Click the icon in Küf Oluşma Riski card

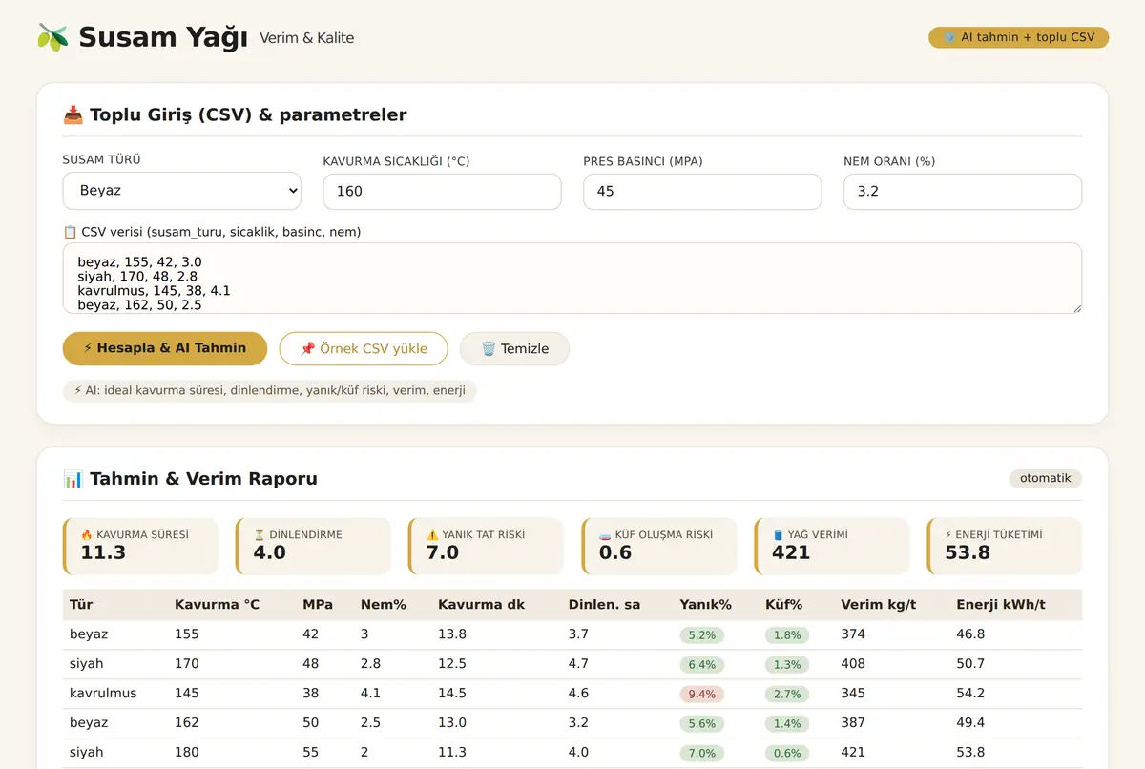(605, 535)
